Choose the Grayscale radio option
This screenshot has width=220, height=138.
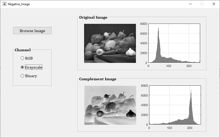[22, 67]
